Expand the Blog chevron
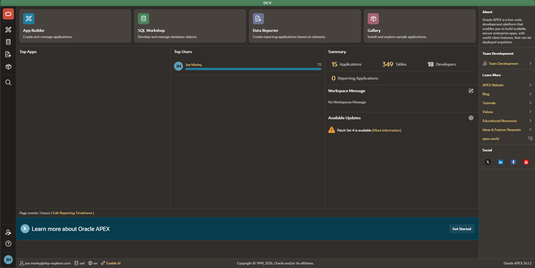 530,94
